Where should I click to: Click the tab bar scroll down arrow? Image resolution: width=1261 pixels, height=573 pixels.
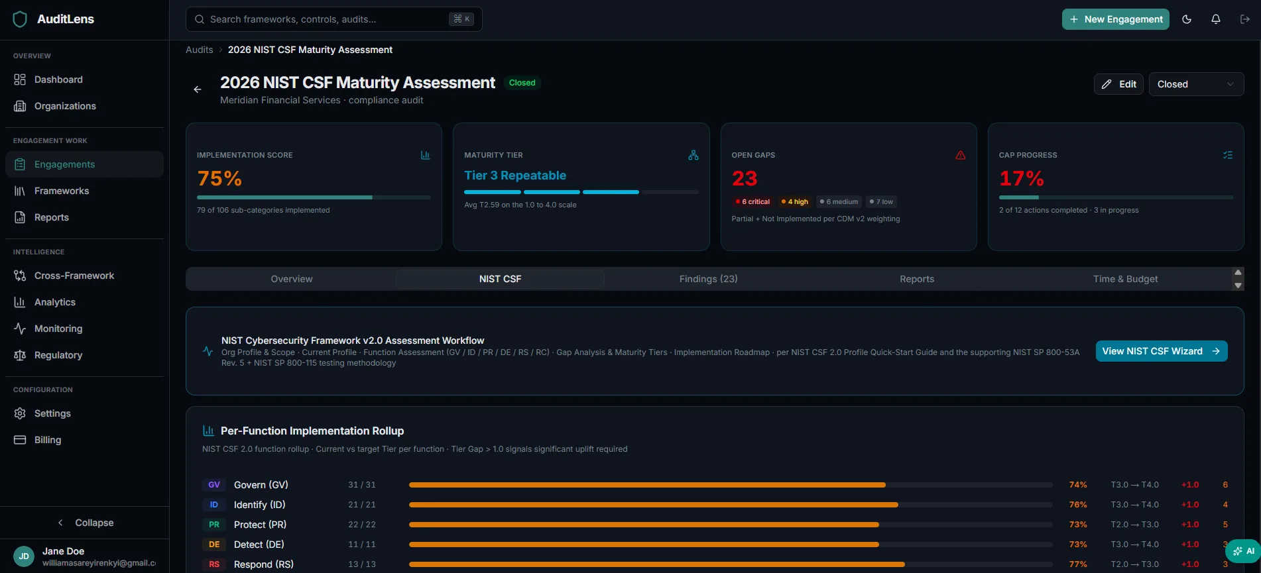[1238, 286]
